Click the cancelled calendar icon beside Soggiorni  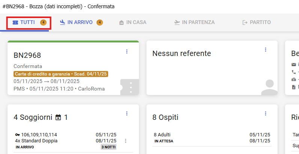[x=58, y=118]
